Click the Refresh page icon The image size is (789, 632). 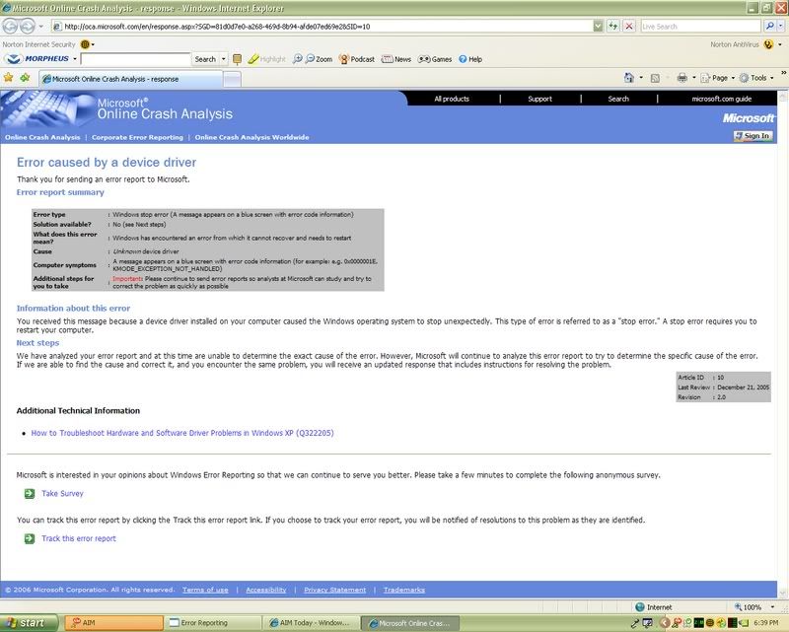click(612, 26)
